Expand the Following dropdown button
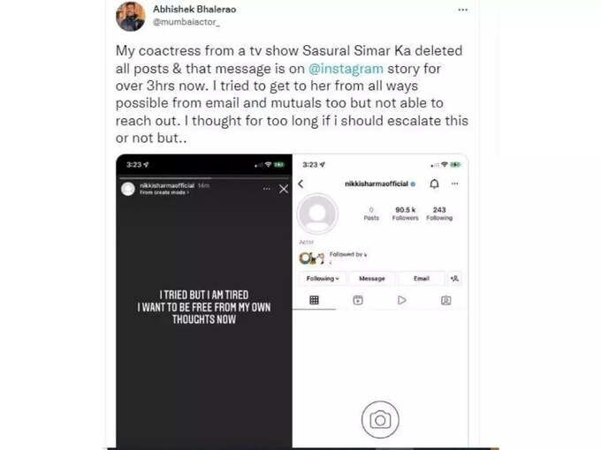 [x=323, y=279]
